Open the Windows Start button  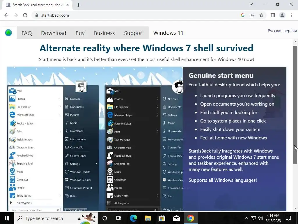click(7, 218)
